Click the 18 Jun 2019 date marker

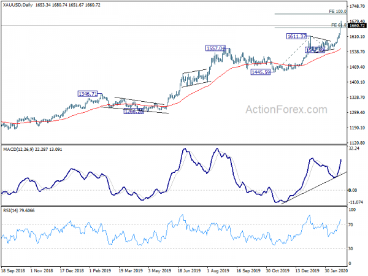[189, 270]
